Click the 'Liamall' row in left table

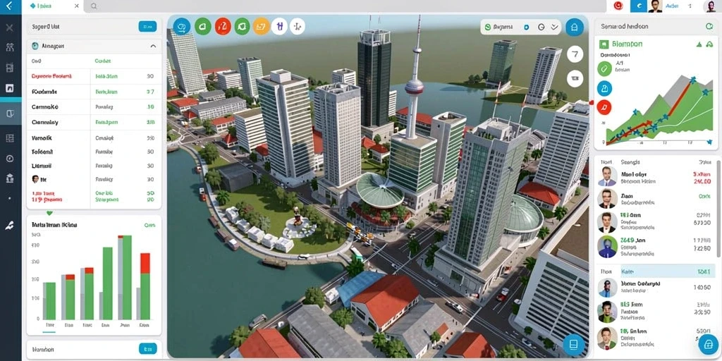[x=94, y=165]
